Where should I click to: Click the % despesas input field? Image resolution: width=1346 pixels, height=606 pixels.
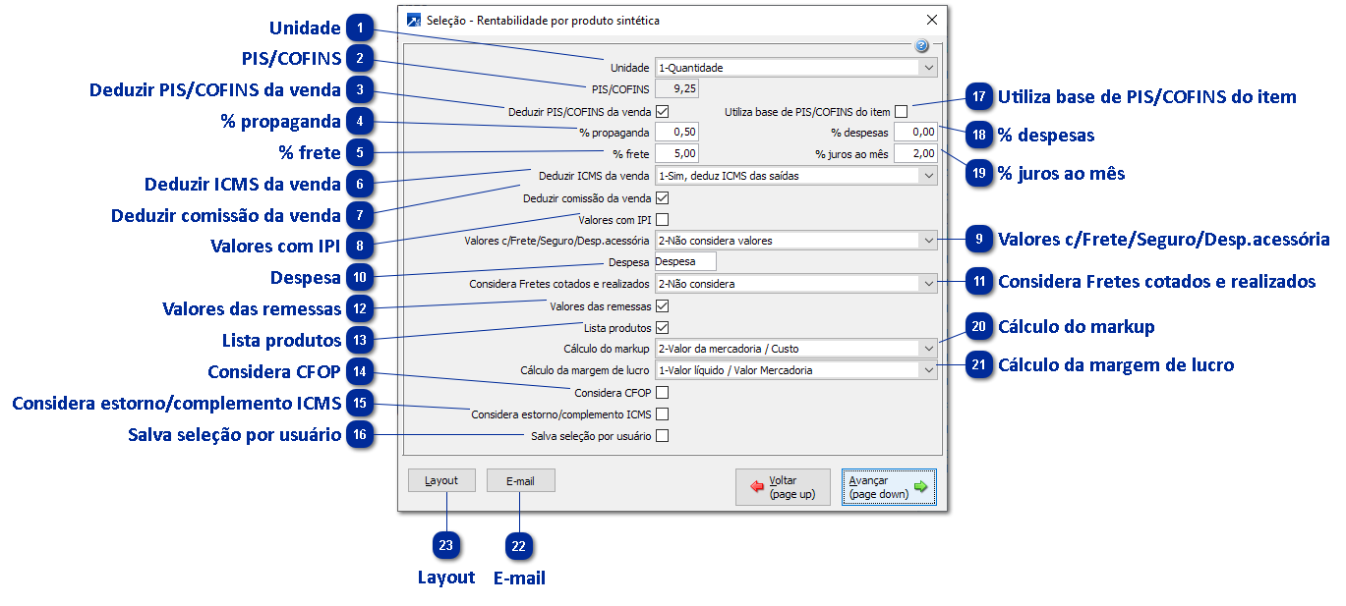click(x=915, y=133)
